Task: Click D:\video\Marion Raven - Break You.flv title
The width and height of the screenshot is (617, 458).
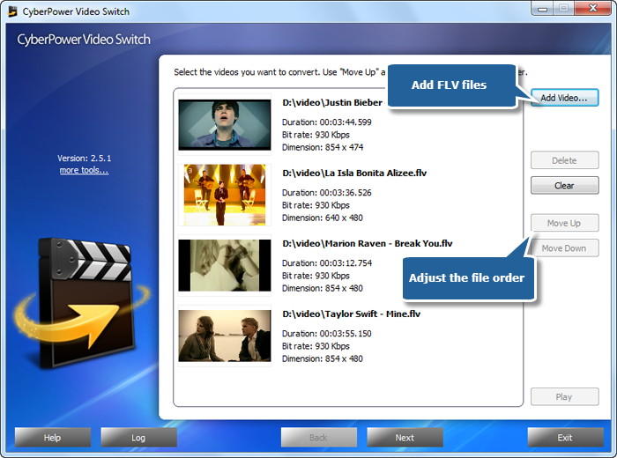Action: click(x=368, y=243)
